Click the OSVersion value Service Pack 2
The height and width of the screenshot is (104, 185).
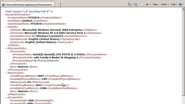[x=55, y=33]
